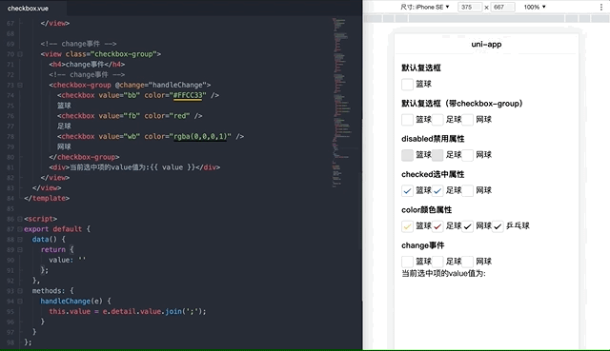Collapse the checkbox-group fold at line 73
This screenshot has height=351, width=610.
[20, 85]
